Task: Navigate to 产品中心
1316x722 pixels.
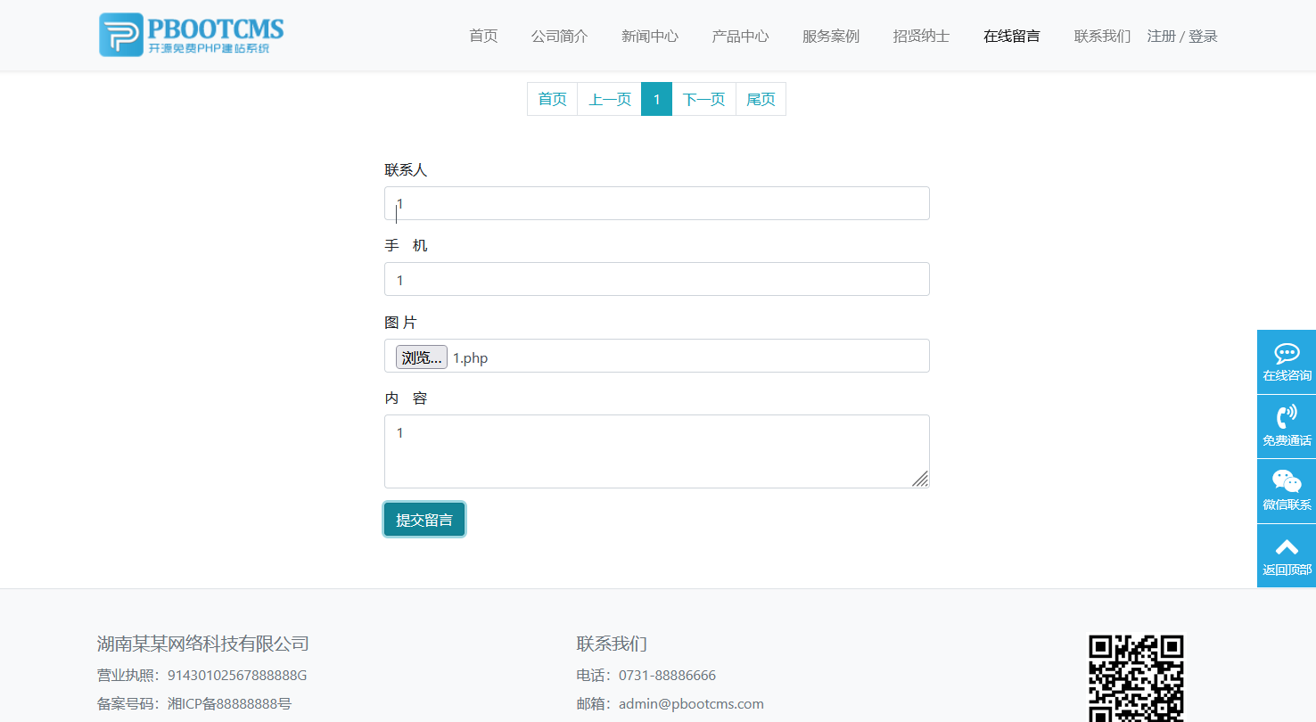Action: tap(740, 36)
